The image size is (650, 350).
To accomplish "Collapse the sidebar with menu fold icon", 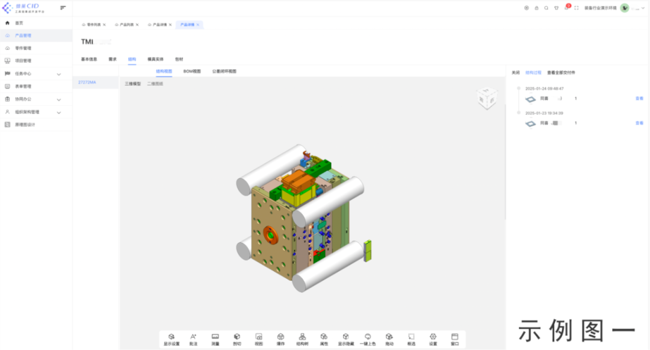I will pyautogui.click(x=63, y=7).
